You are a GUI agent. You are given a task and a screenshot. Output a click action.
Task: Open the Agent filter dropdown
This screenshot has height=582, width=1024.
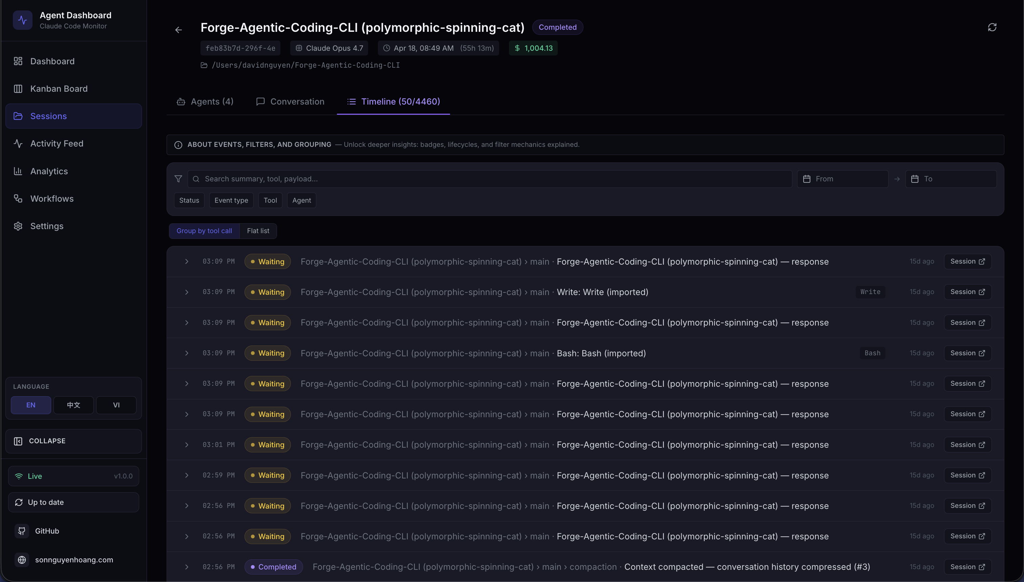click(302, 200)
